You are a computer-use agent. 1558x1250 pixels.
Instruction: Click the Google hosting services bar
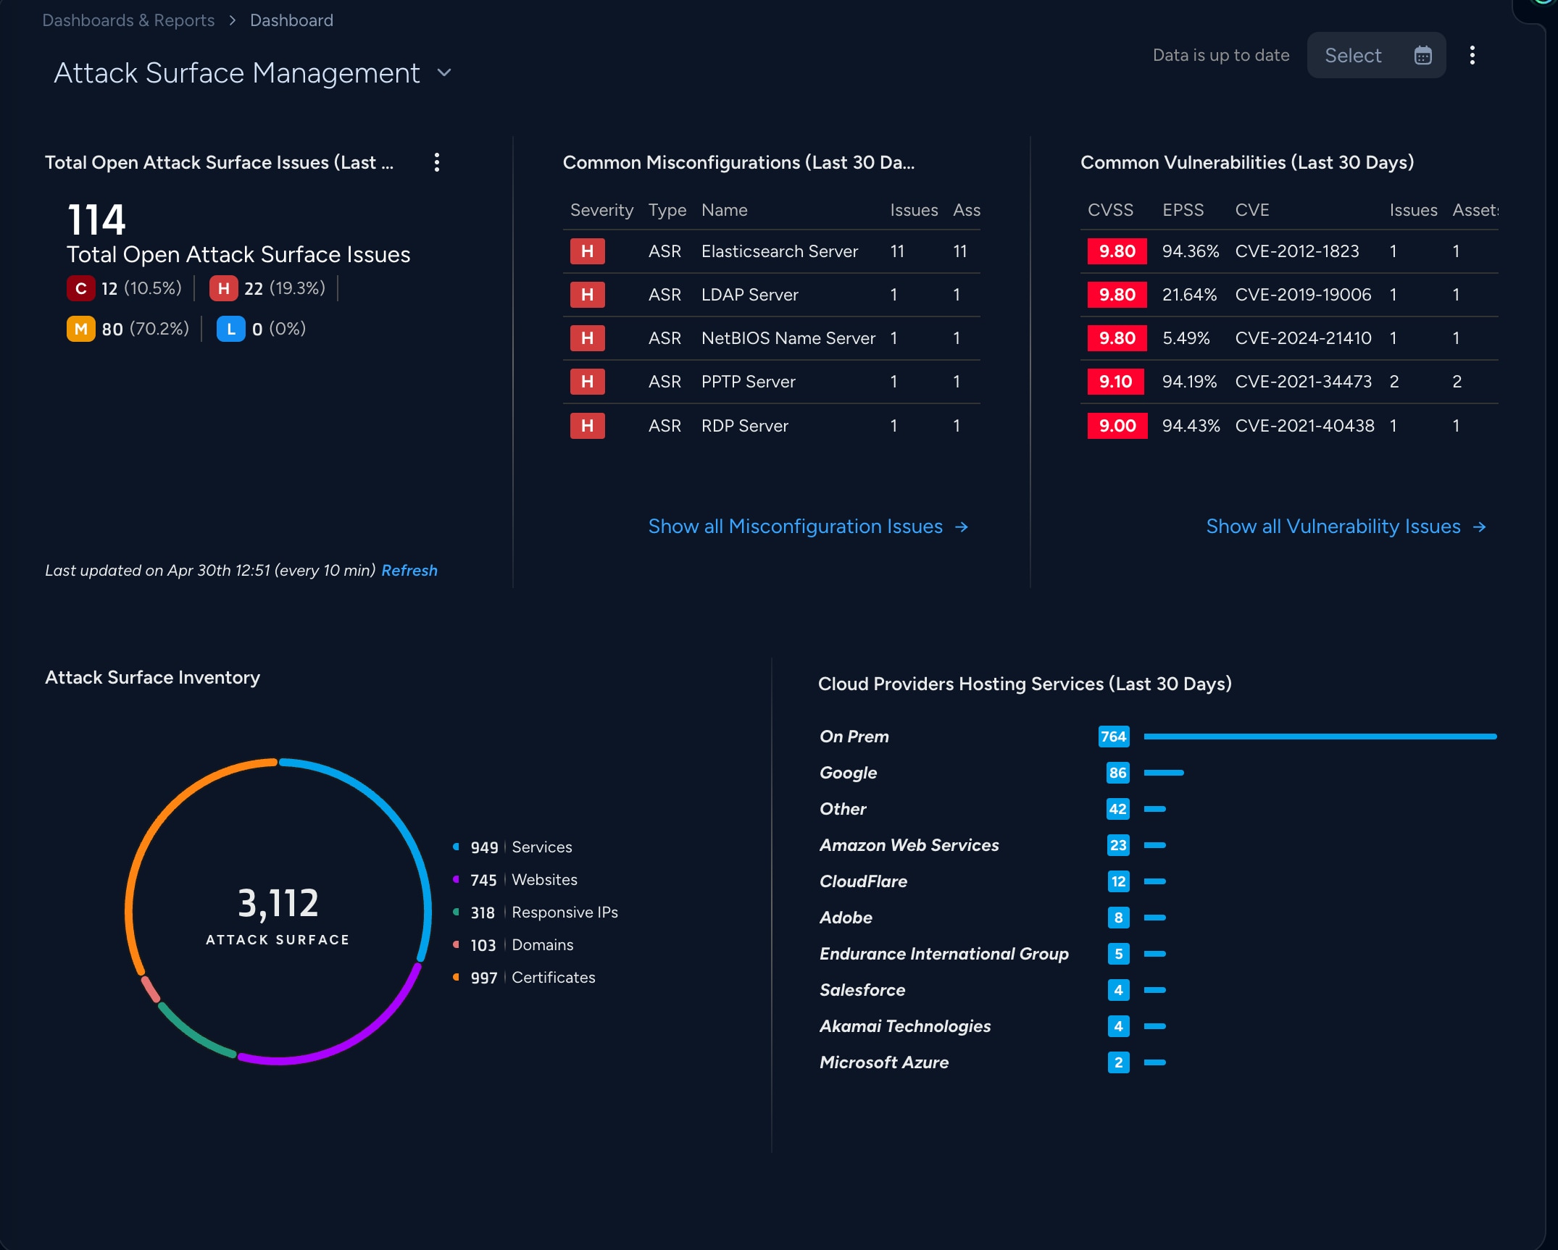coord(1164,773)
